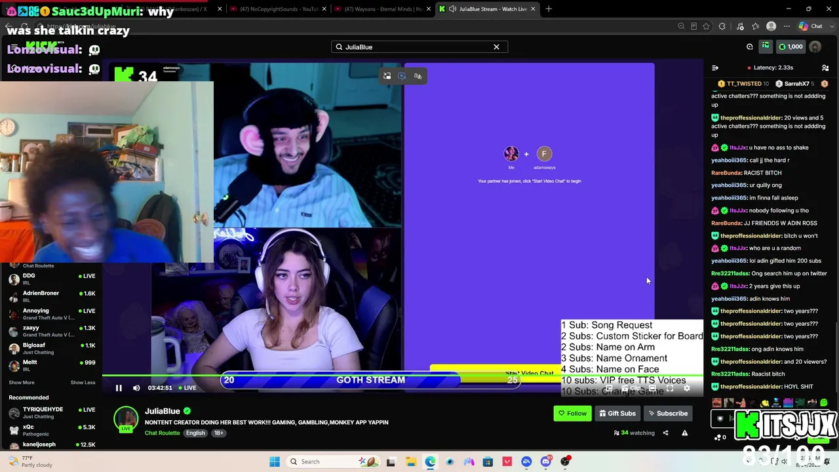Open stream settings gear icon
839x472 pixels.
(x=686, y=388)
